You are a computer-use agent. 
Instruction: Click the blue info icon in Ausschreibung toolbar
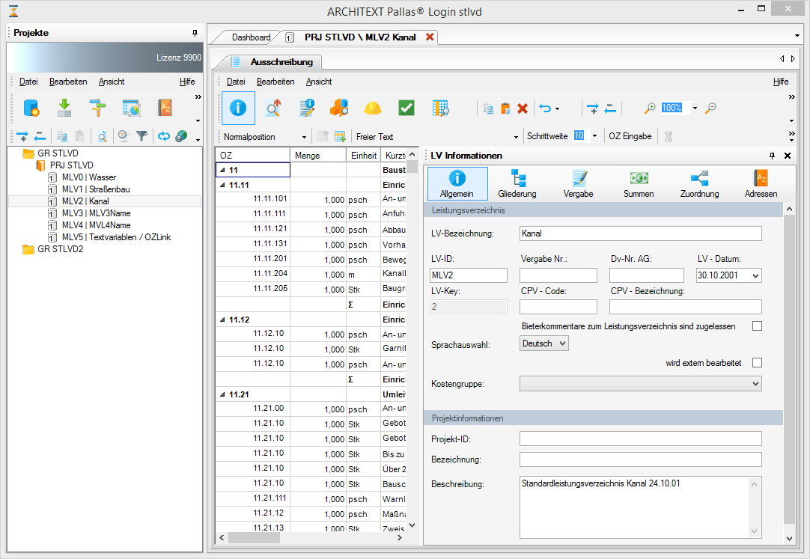(238, 108)
